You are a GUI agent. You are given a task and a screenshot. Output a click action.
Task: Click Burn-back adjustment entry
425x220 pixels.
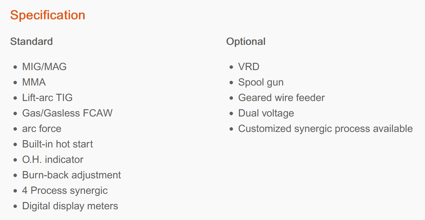(71, 175)
